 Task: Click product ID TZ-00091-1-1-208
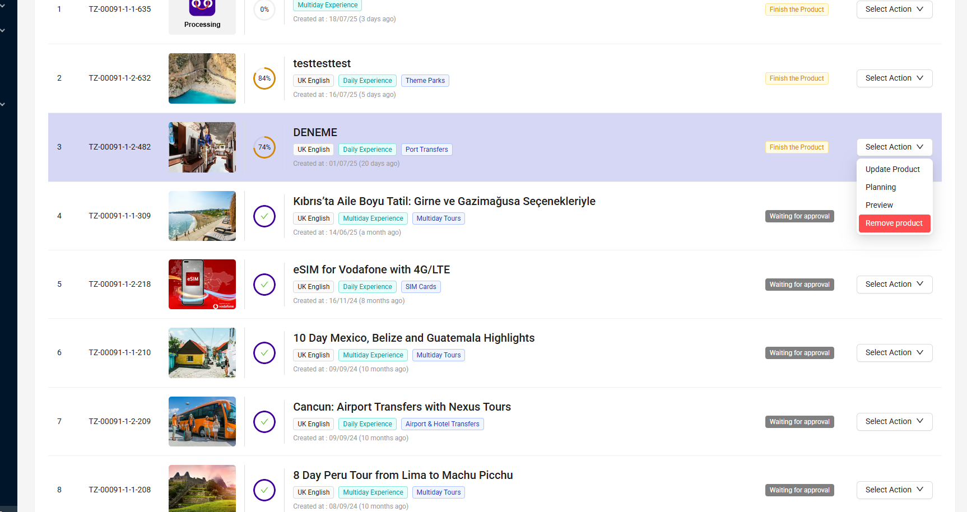[120, 490]
